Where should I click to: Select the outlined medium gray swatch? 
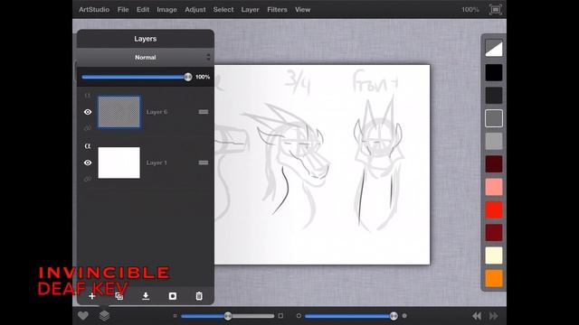(x=494, y=118)
